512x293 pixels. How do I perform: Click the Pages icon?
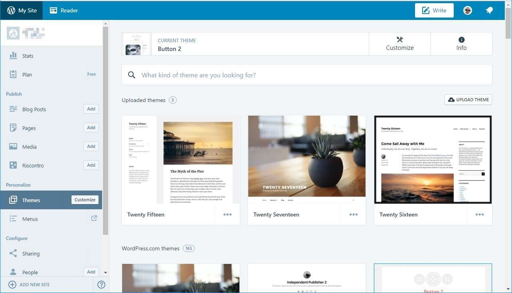13,128
